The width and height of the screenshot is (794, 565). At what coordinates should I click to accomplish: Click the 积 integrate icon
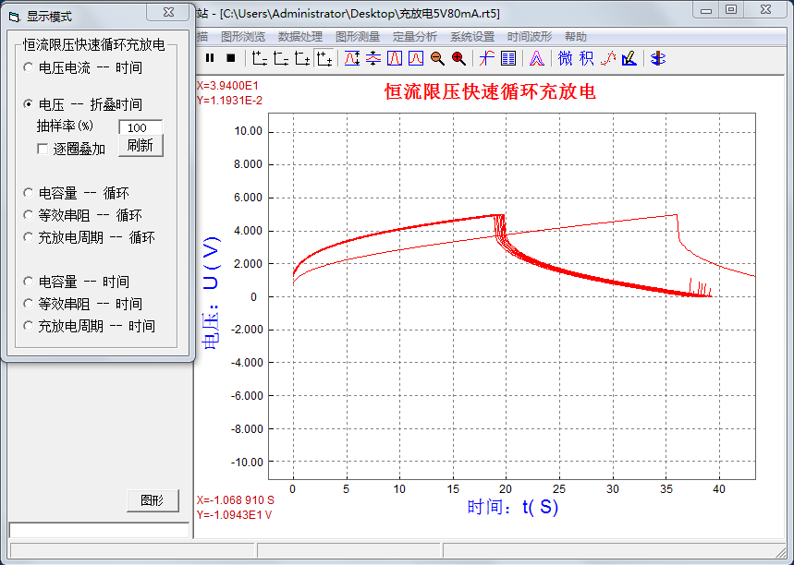point(587,58)
